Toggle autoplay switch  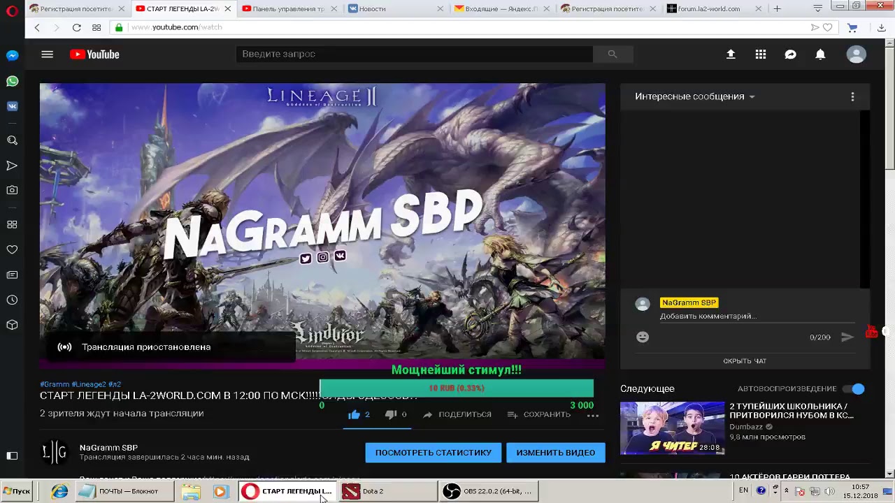(x=854, y=388)
